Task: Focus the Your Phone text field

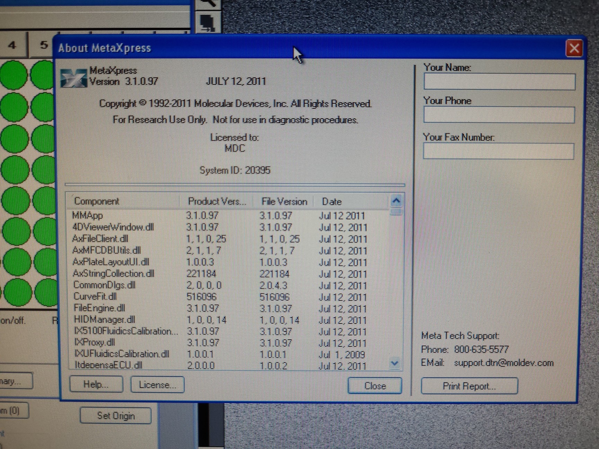Action: 499,115
